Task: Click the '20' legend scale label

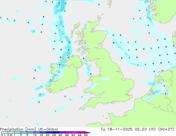Action: tap(47, 135)
